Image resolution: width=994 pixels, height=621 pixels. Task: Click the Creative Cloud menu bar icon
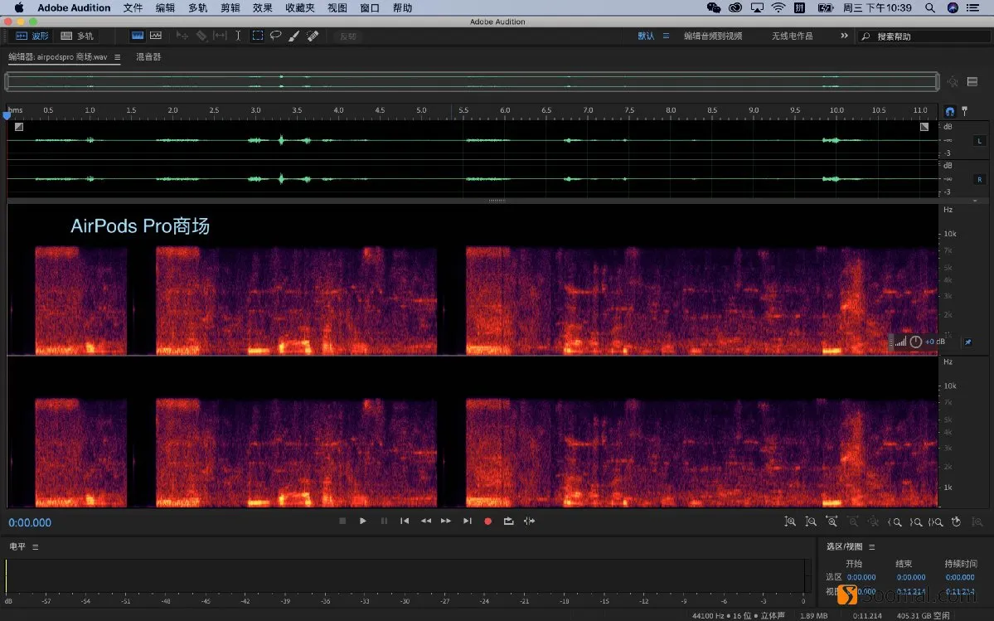(x=735, y=7)
